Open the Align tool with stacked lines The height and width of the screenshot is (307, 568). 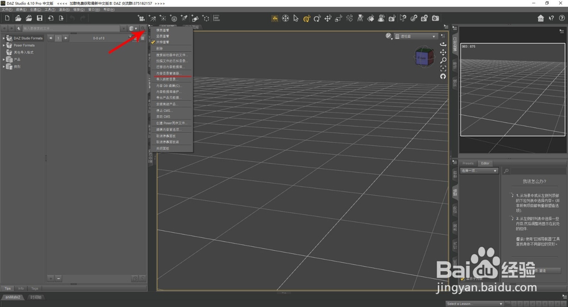(216, 18)
